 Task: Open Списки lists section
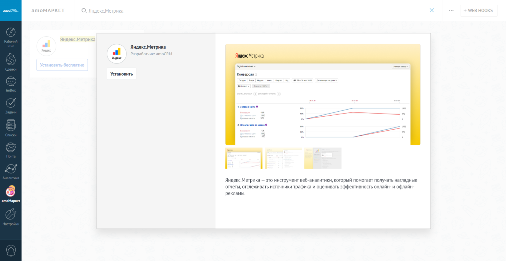[11, 128]
